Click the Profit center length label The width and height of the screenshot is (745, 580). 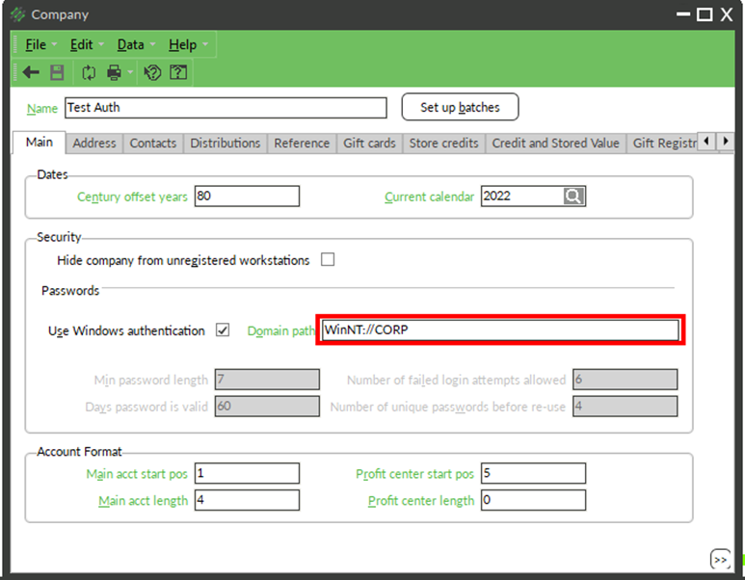coord(421,501)
